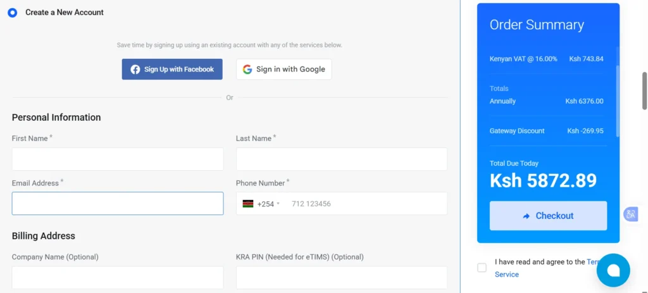Image resolution: width=648 pixels, height=293 pixels.
Task: Click into the Email Address field
Action: coord(118,203)
